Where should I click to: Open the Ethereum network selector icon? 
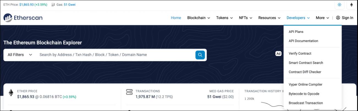[x=351, y=5]
